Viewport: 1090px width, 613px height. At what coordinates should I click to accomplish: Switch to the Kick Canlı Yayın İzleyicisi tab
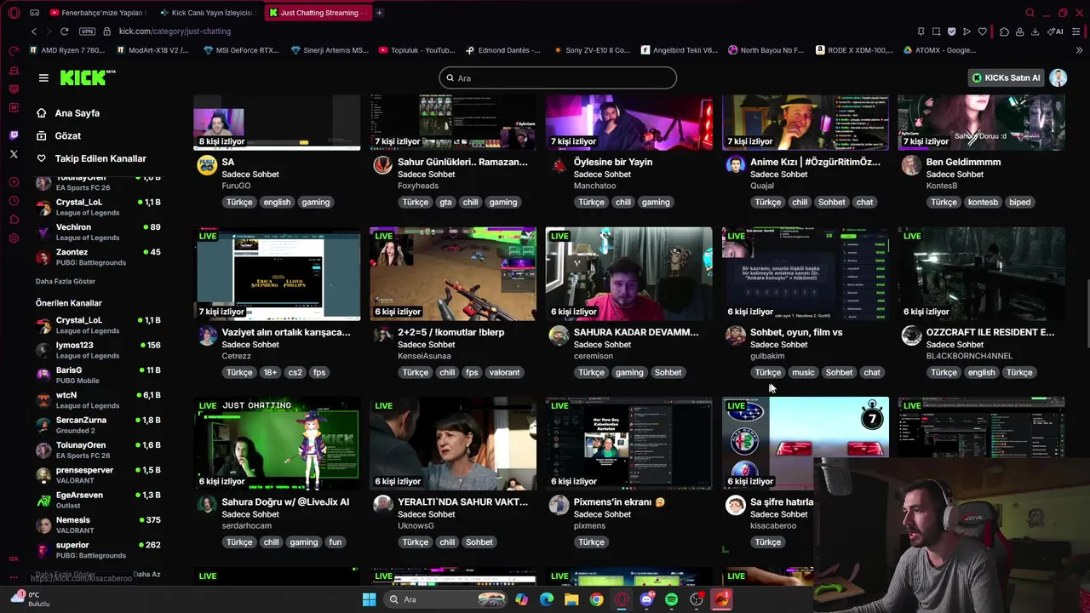pyautogui.click(x=209, y=13)
